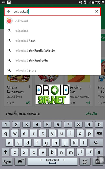
Task: Open the Chain Dungeons game card
Action: pyautogui.click(x=18, y=91)
